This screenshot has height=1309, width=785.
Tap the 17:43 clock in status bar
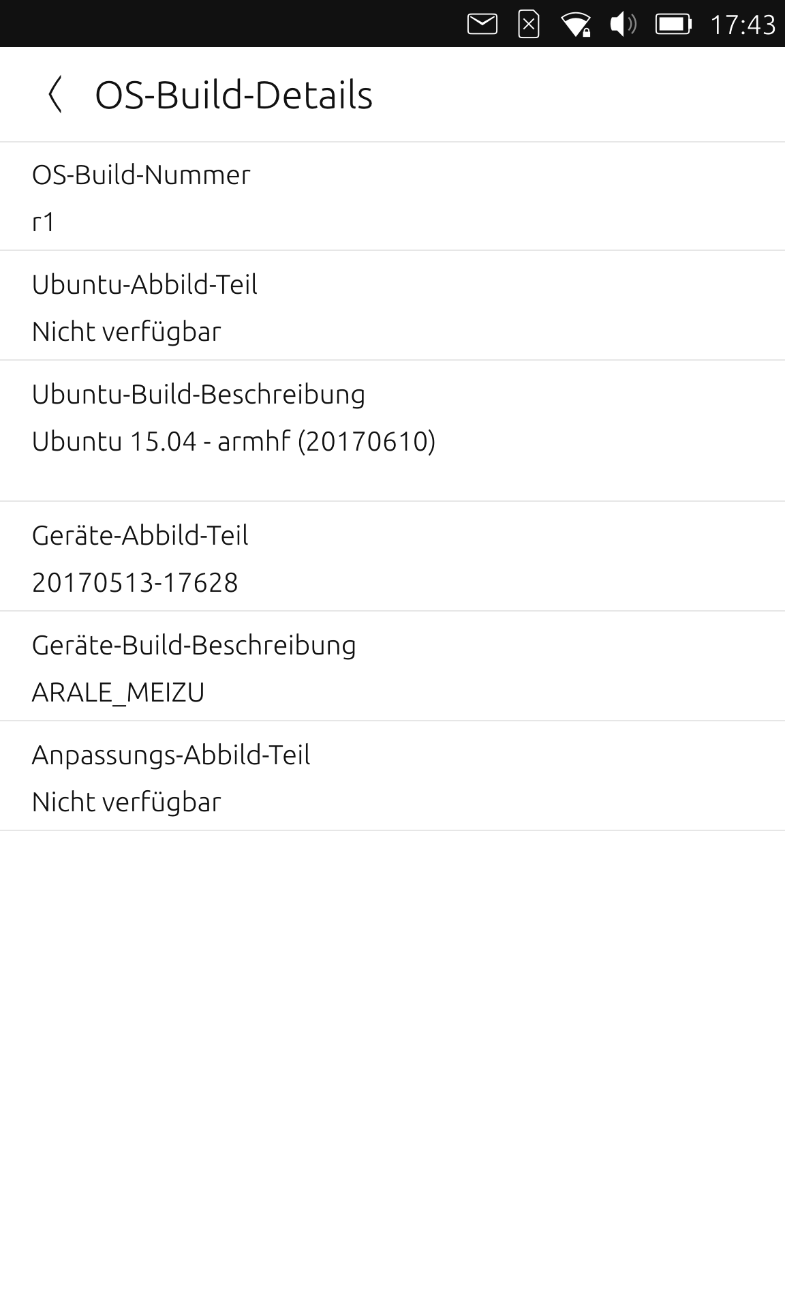(743, 25)
